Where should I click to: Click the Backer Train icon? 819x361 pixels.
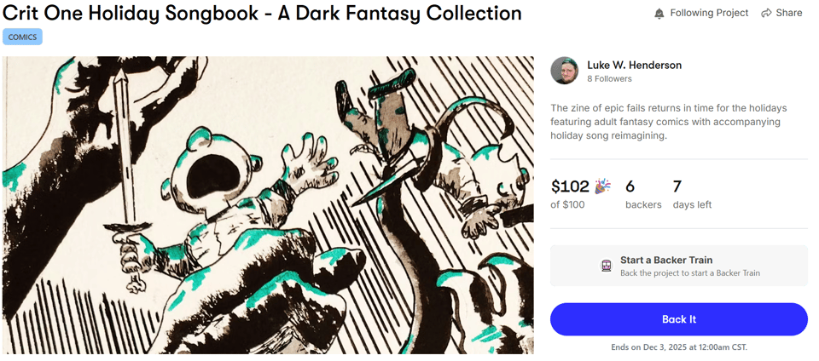(x=606, y=266)
